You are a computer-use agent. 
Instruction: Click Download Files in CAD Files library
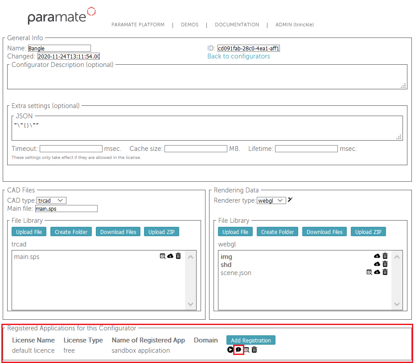click(118, 232)
